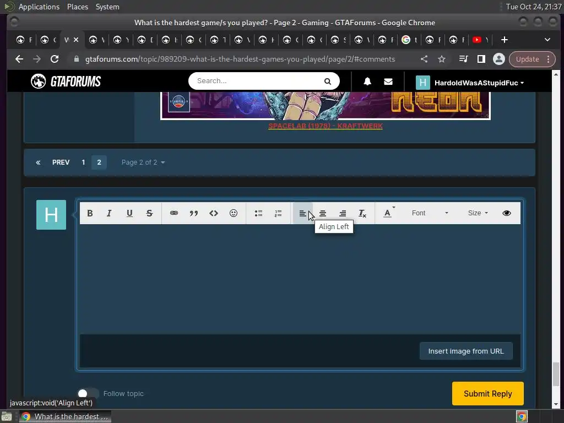
Task: Click the address bar URL
Action: pos(240,59)
